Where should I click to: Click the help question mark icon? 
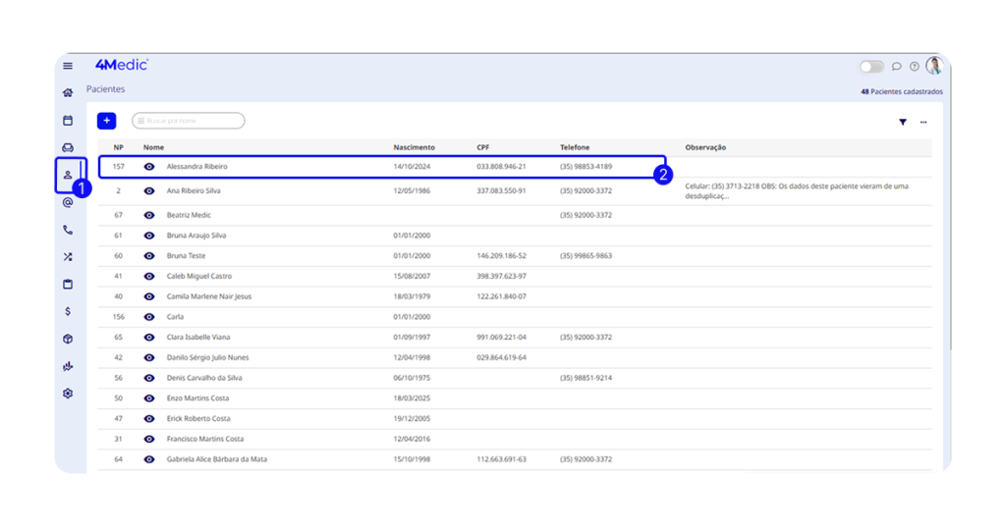coord(914,67)
